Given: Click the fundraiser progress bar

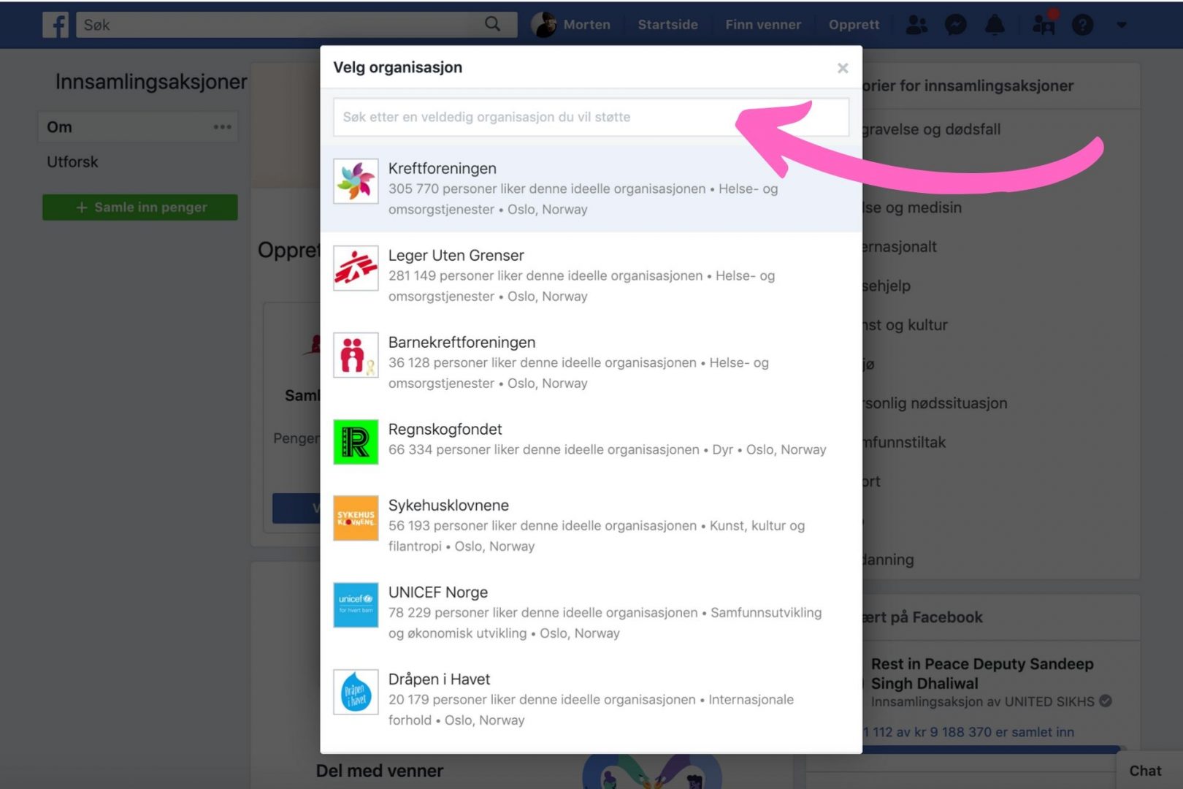Looking at the screenshot, I should click(991, 749).
